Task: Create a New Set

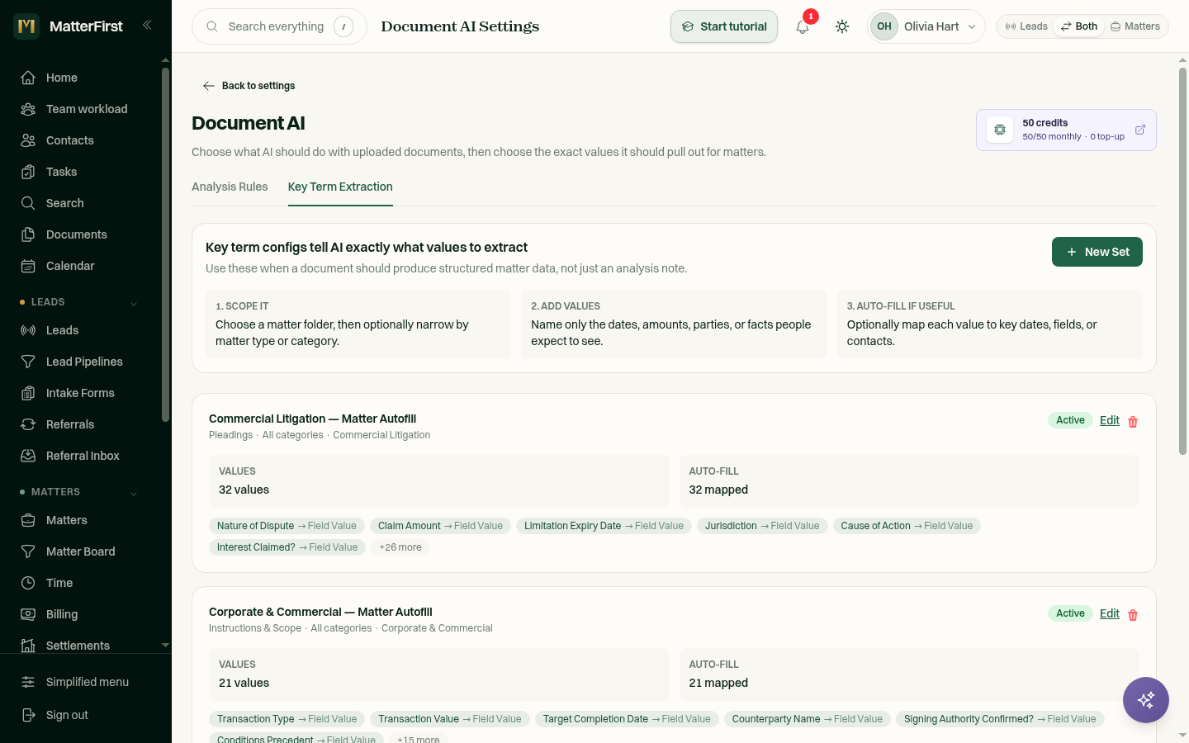Action: pyautogui.click(x=1097, y=252)
